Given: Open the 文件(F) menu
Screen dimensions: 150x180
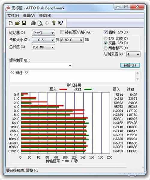Looking at the screenshot, I should (13, 15).
